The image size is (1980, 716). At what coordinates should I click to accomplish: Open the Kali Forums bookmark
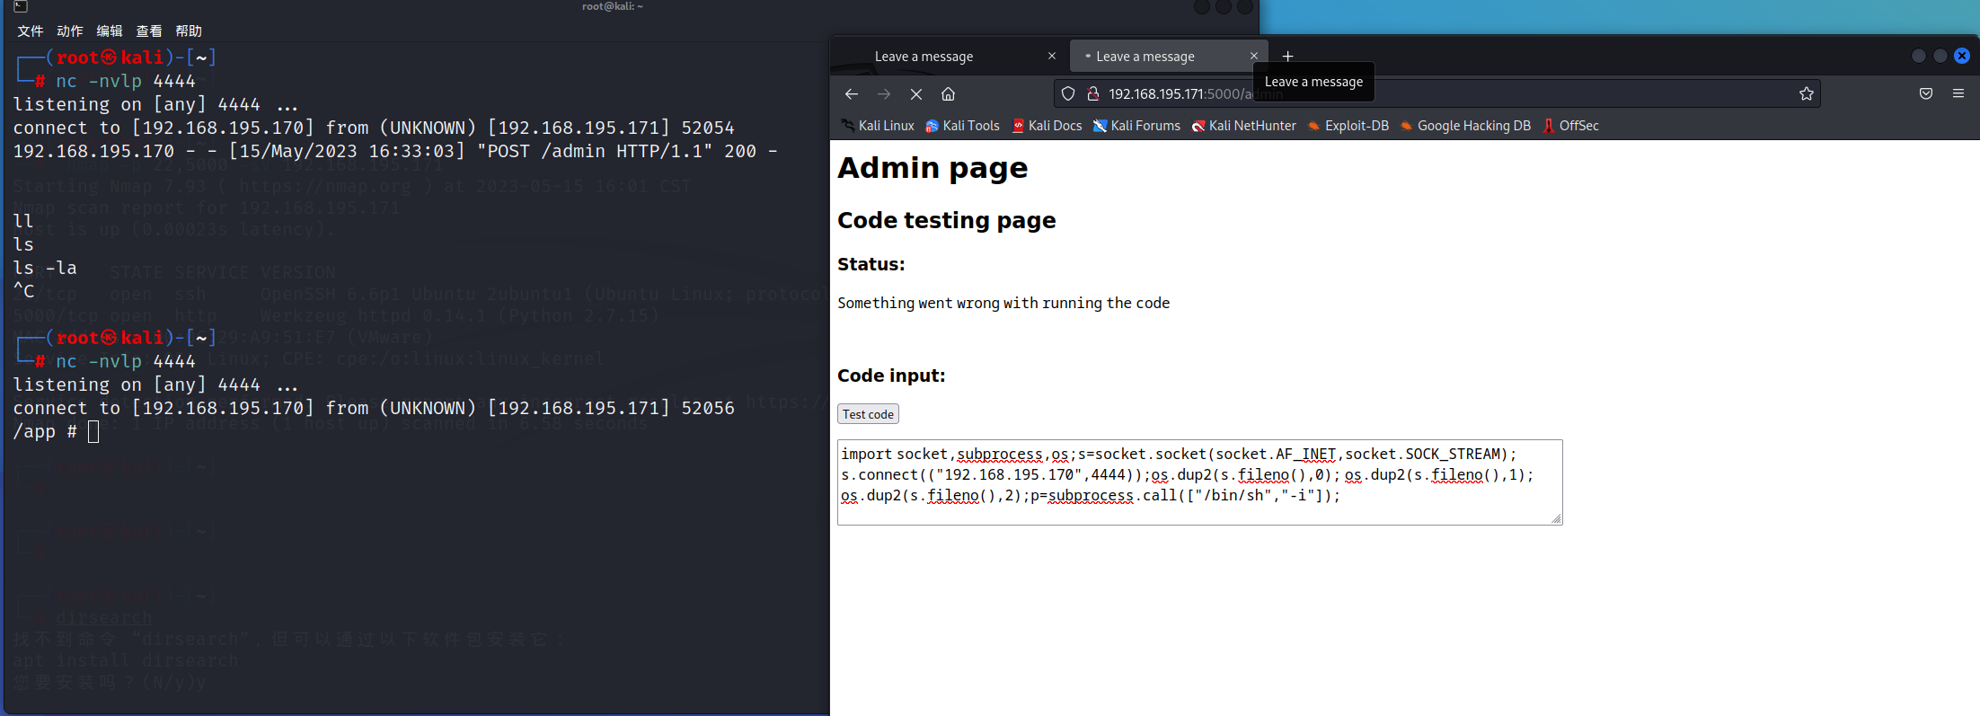point(1136,126)
